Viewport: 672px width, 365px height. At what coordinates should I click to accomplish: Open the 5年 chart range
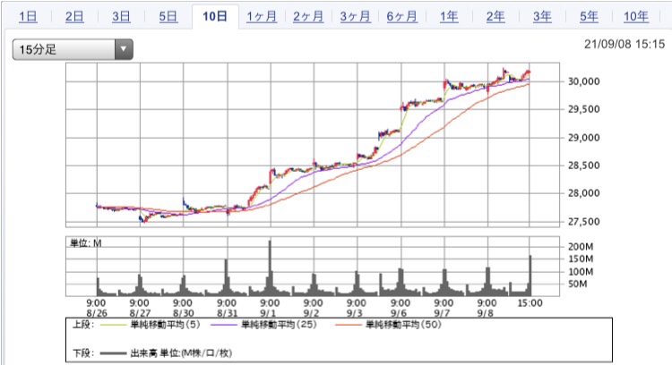coord(589,17)
